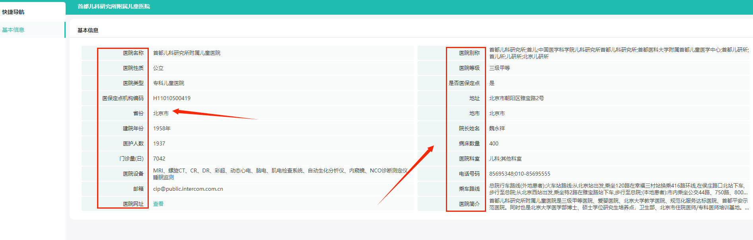Click the 医院设备 label
Screen dimensions: 753x240
(x=133, y=174)
